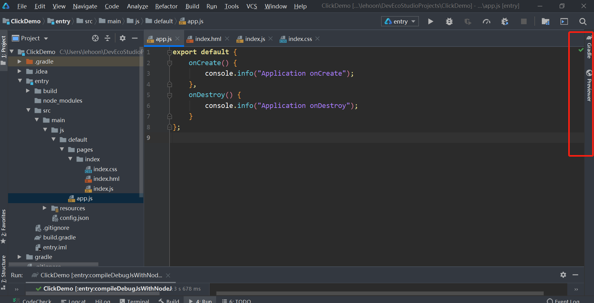The height and width of the screenshot is (303, 594).
Task: Open the Profiler gauge icon
Action: point(486,21)
